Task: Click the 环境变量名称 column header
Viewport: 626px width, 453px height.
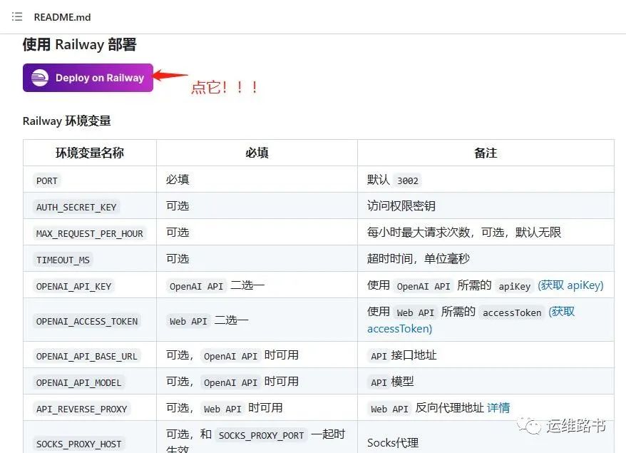Action: [89, 153]
